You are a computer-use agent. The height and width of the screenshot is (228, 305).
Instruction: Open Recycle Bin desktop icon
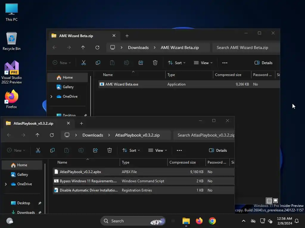point(12,41)
